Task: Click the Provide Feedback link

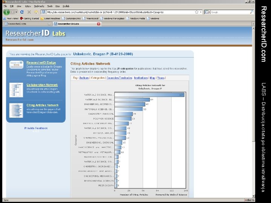Action: [x=36, y=128]
